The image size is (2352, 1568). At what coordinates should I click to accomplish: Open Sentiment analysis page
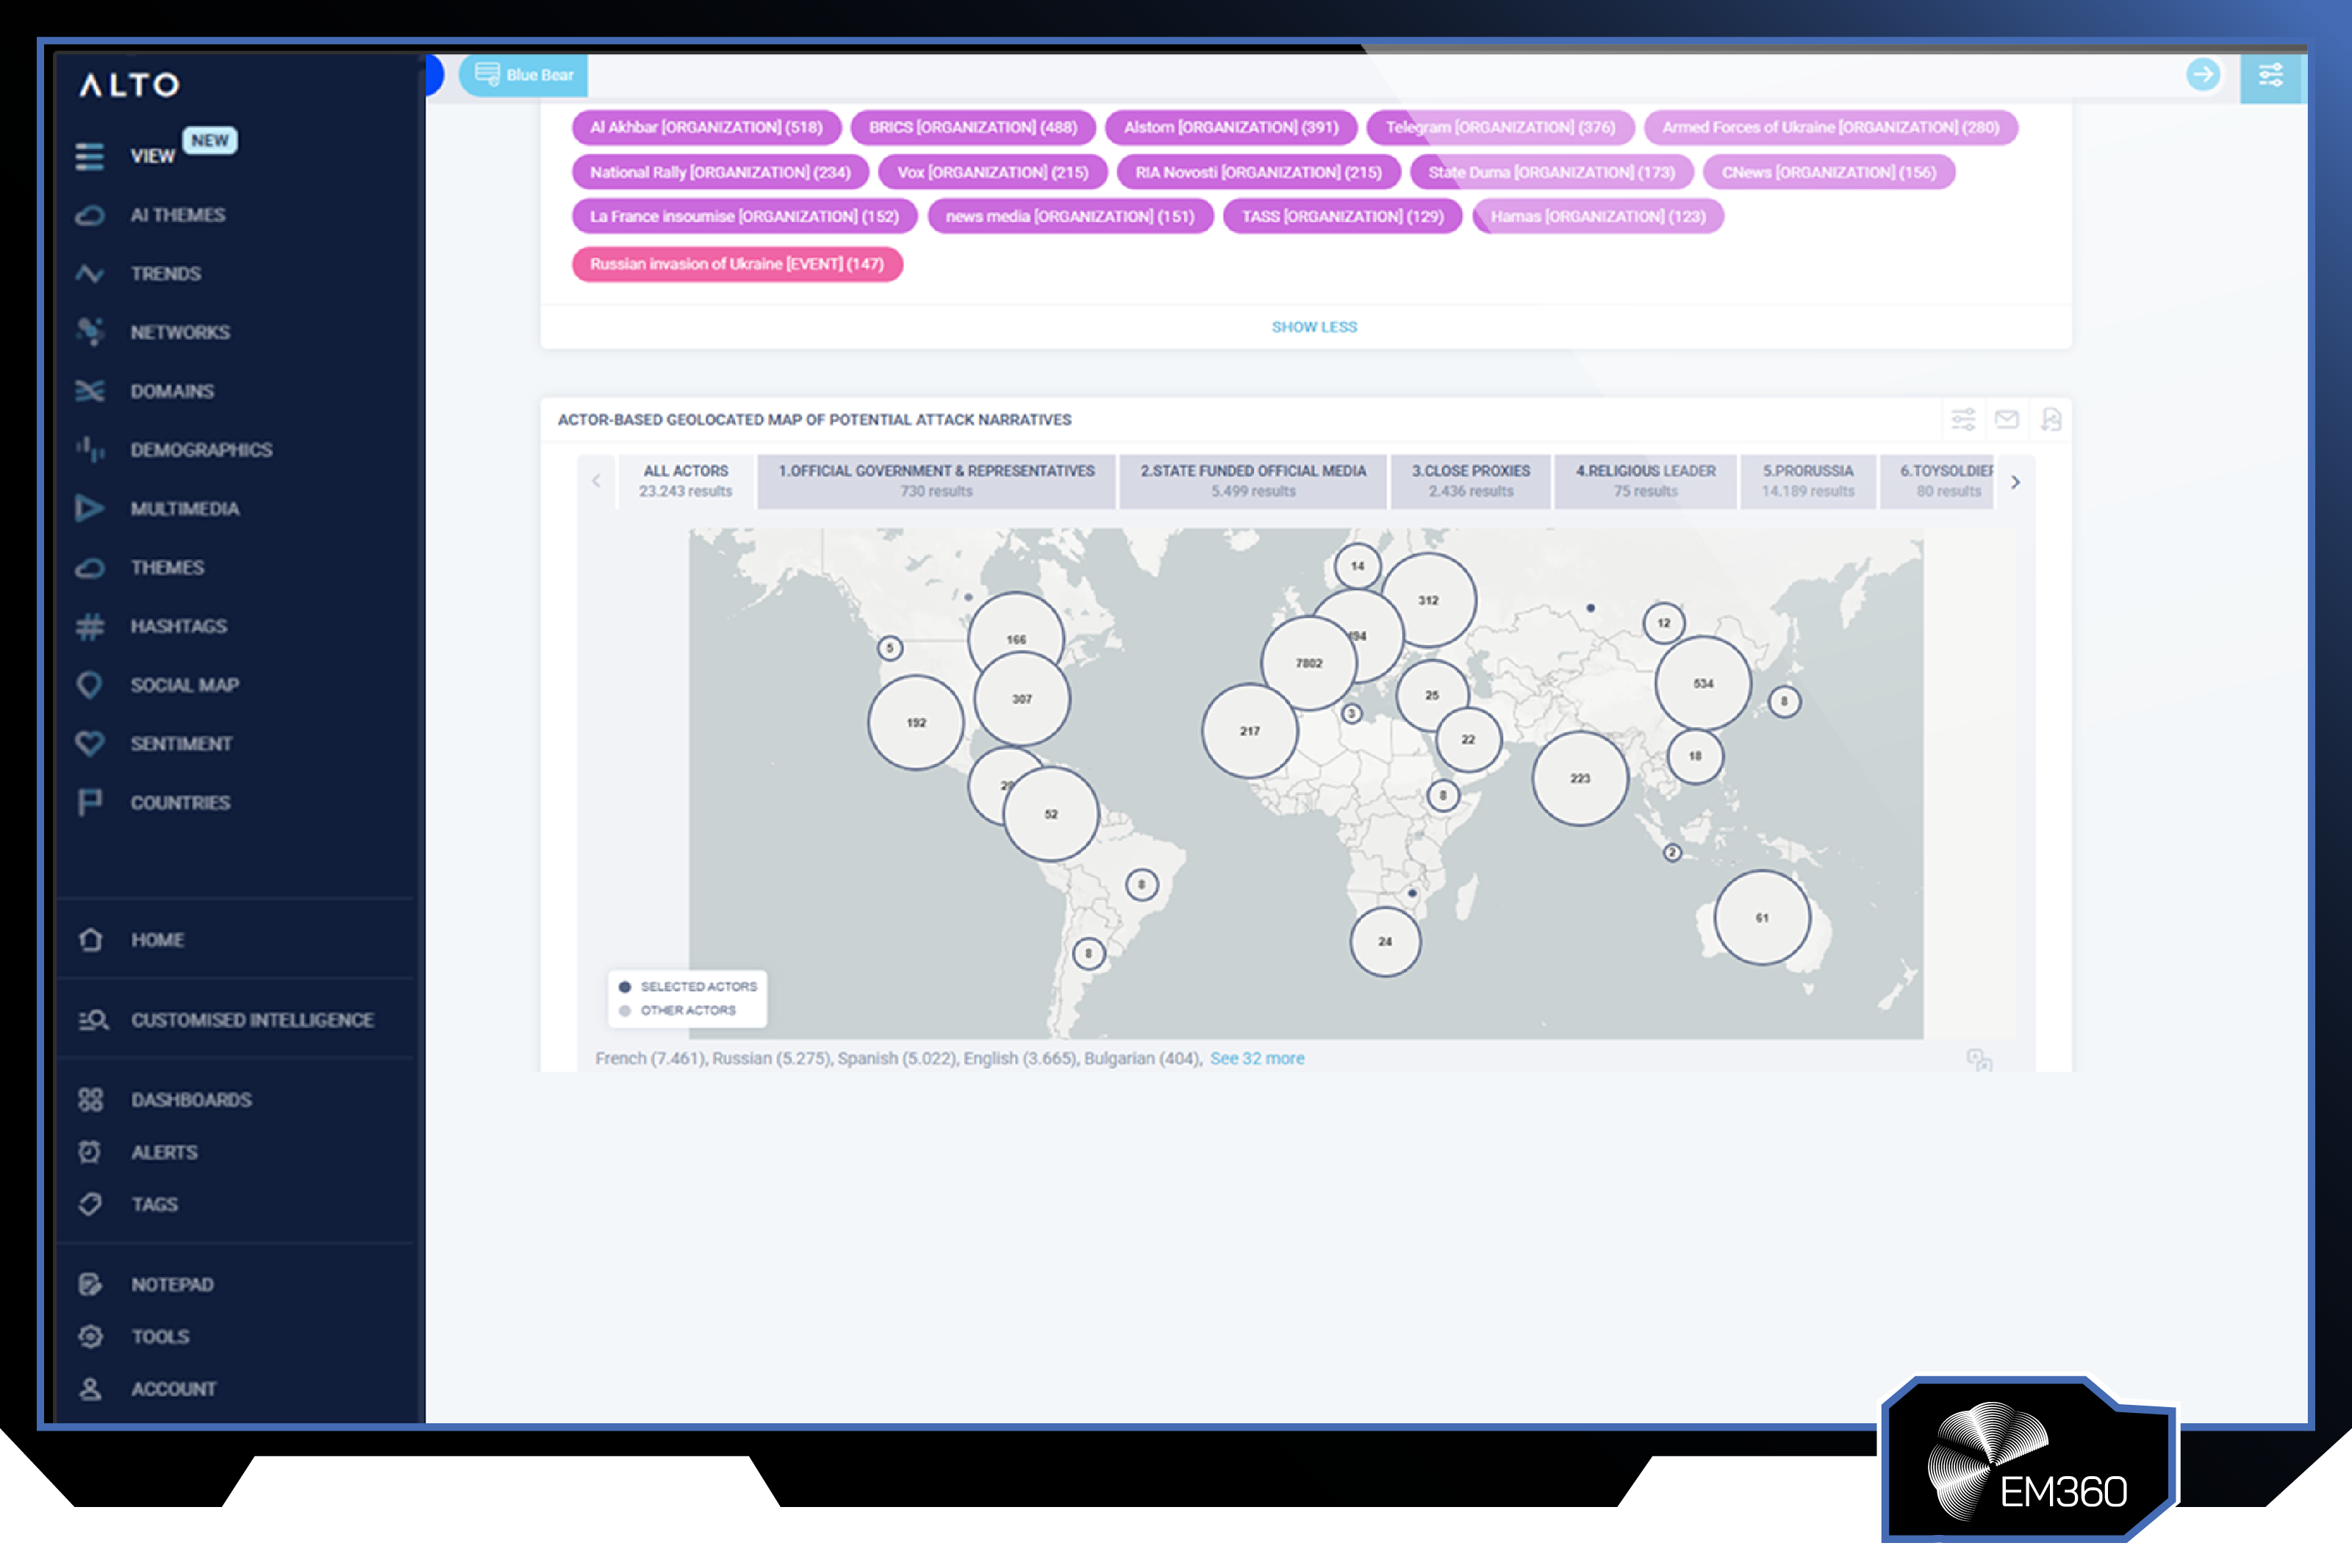tap(181, 744)
